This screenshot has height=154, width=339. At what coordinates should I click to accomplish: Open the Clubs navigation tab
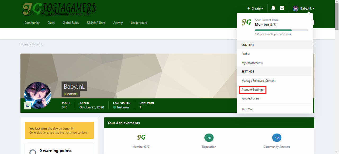click(51, 23)
